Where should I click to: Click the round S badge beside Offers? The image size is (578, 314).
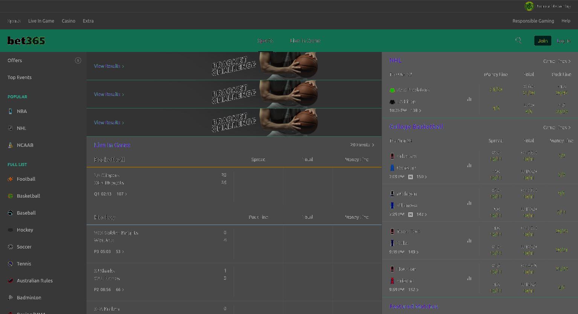click(x=78, y=60)
